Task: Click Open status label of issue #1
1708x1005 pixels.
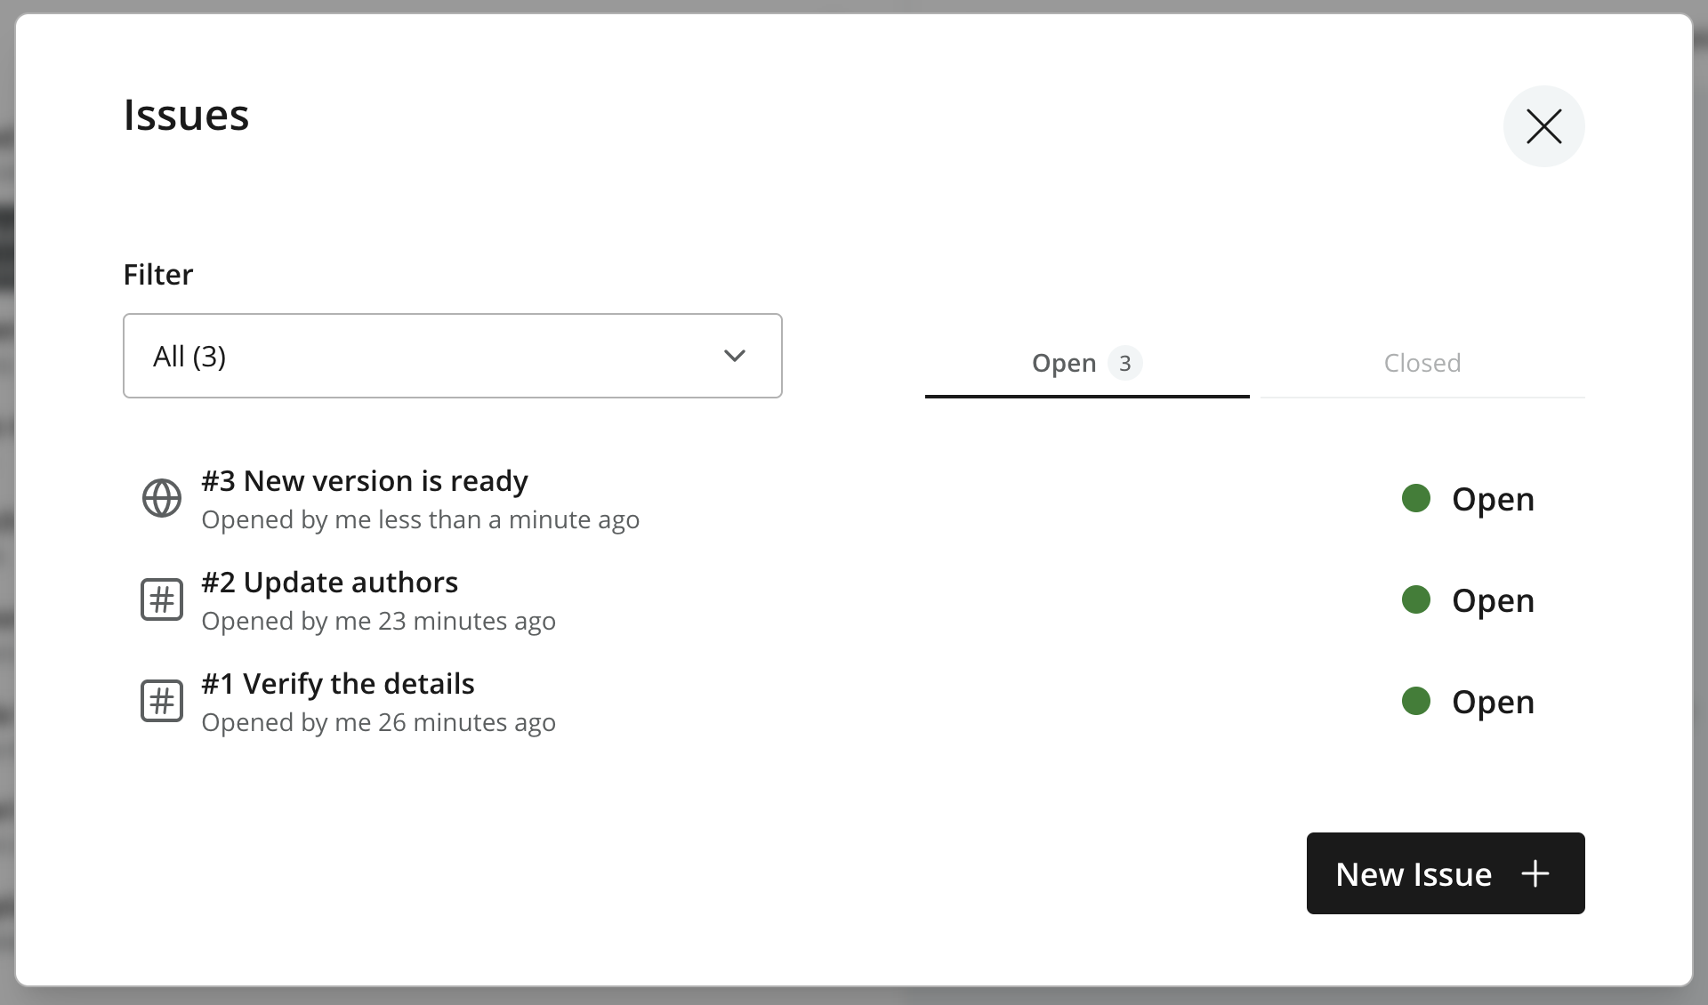Action: (1493, 703)
